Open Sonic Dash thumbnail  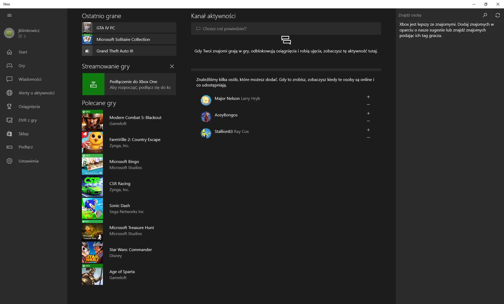point(92,208)
